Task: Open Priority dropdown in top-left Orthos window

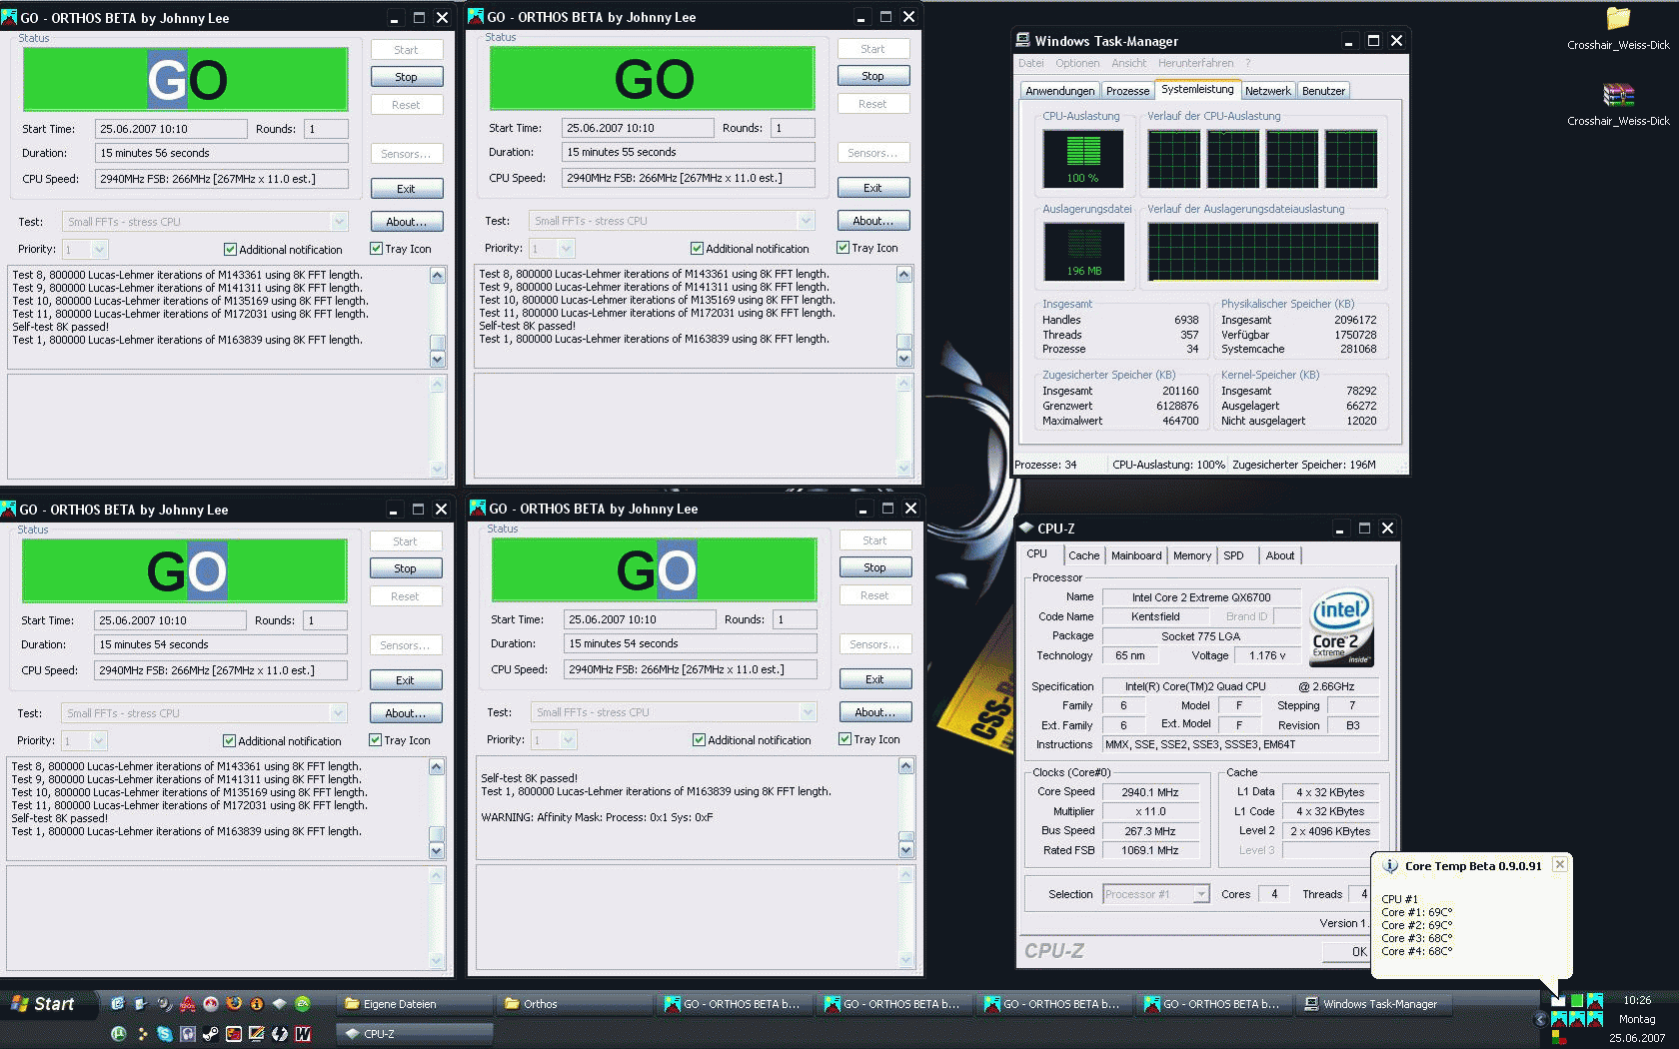Action: (x=99, y=250)
